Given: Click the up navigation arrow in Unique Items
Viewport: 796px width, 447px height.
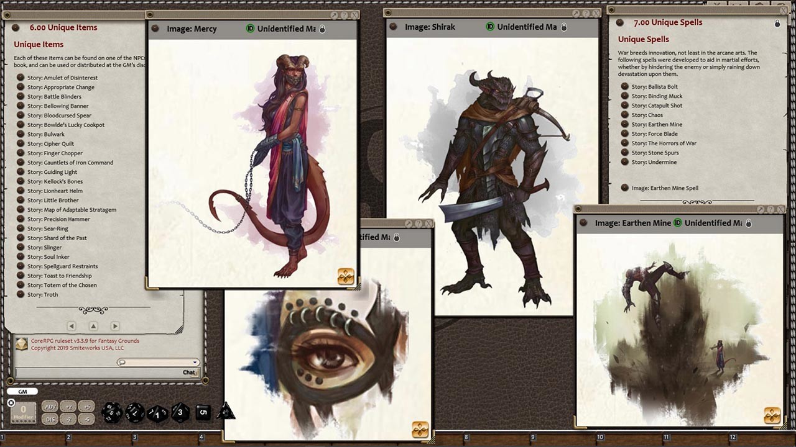Looking at the screenshot, I should pos(93,325).
